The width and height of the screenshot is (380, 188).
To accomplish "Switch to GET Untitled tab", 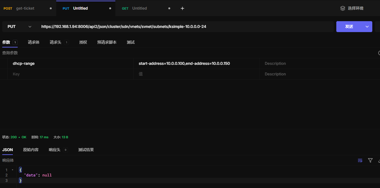I will (139, 8).
